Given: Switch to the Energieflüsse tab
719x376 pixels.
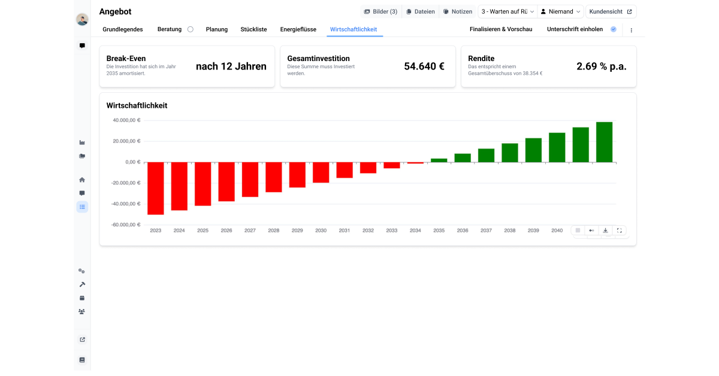Looking at the screenshot, I should pyautogui.click(x=298, y=29).
